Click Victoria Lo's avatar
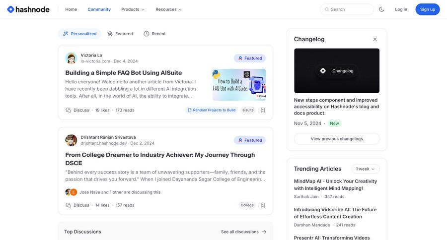Viewport: 447px width, 240px height. 71,58
